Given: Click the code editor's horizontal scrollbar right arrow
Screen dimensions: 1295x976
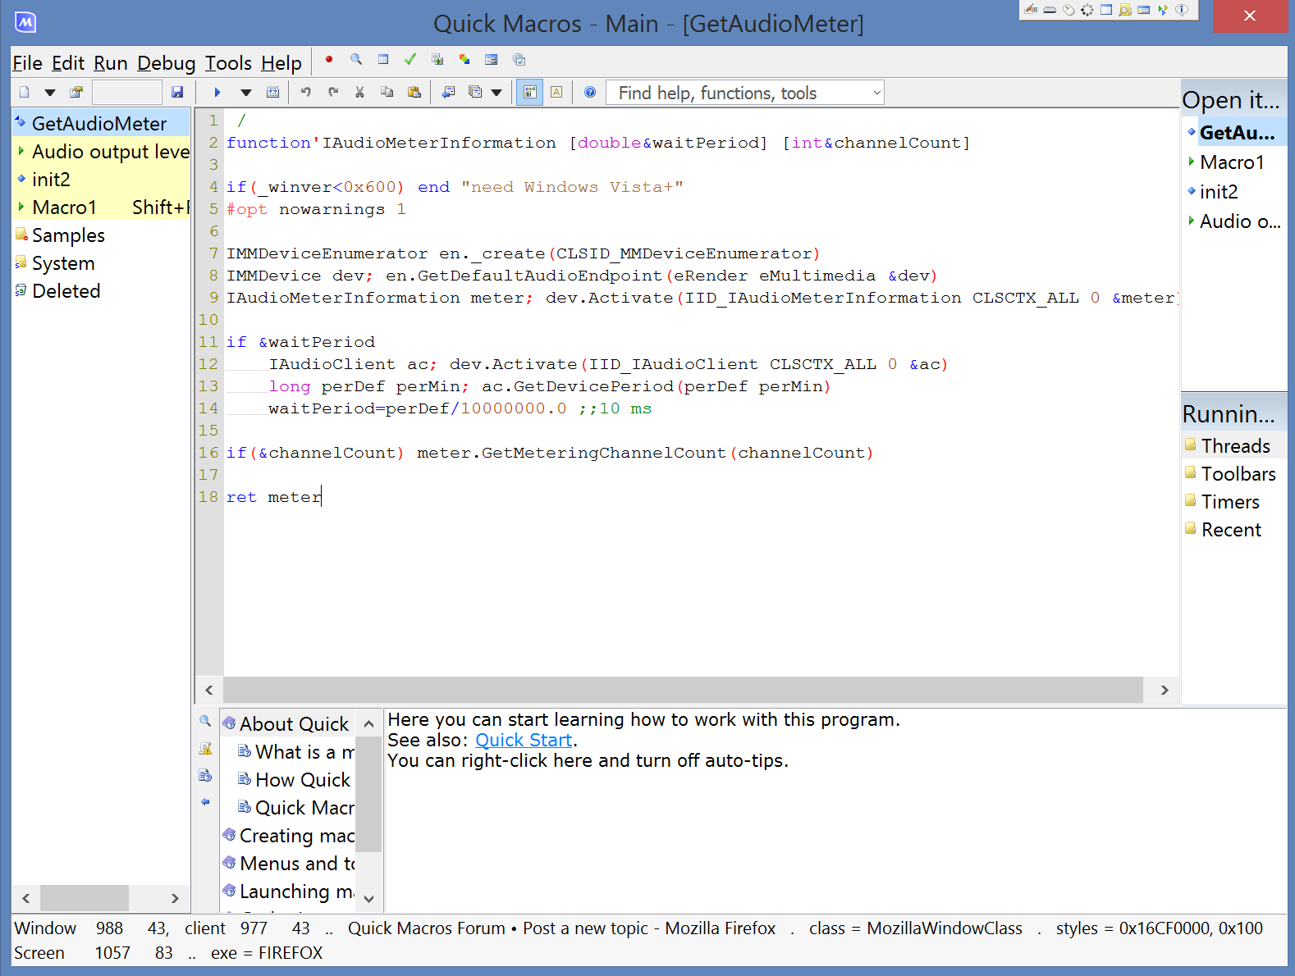Looking at the screenshot, I should click(1164, 690).
